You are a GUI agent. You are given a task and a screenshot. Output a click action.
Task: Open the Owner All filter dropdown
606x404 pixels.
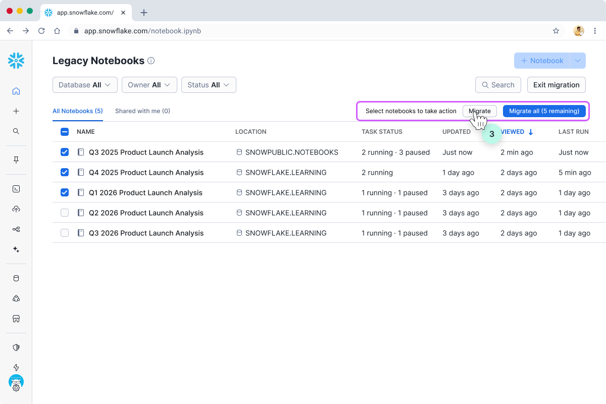[149, 85]
